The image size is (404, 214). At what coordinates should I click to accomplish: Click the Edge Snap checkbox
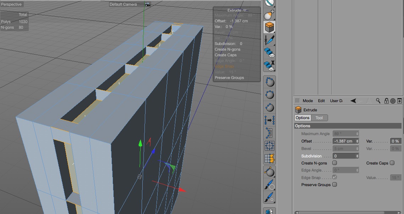334,177
